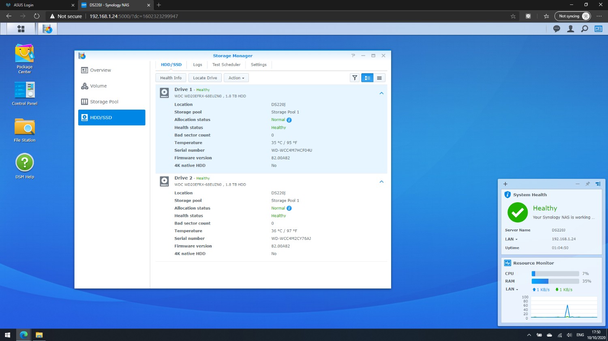
Task: Switch to the Settings tab
Action: point(259,65)
